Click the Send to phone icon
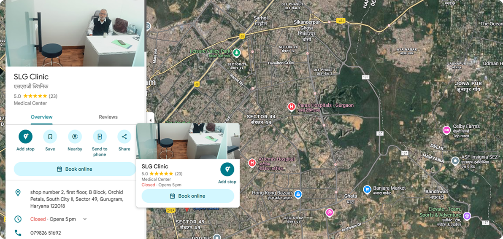This screenshot has height=239, width=503. point(100,137)
